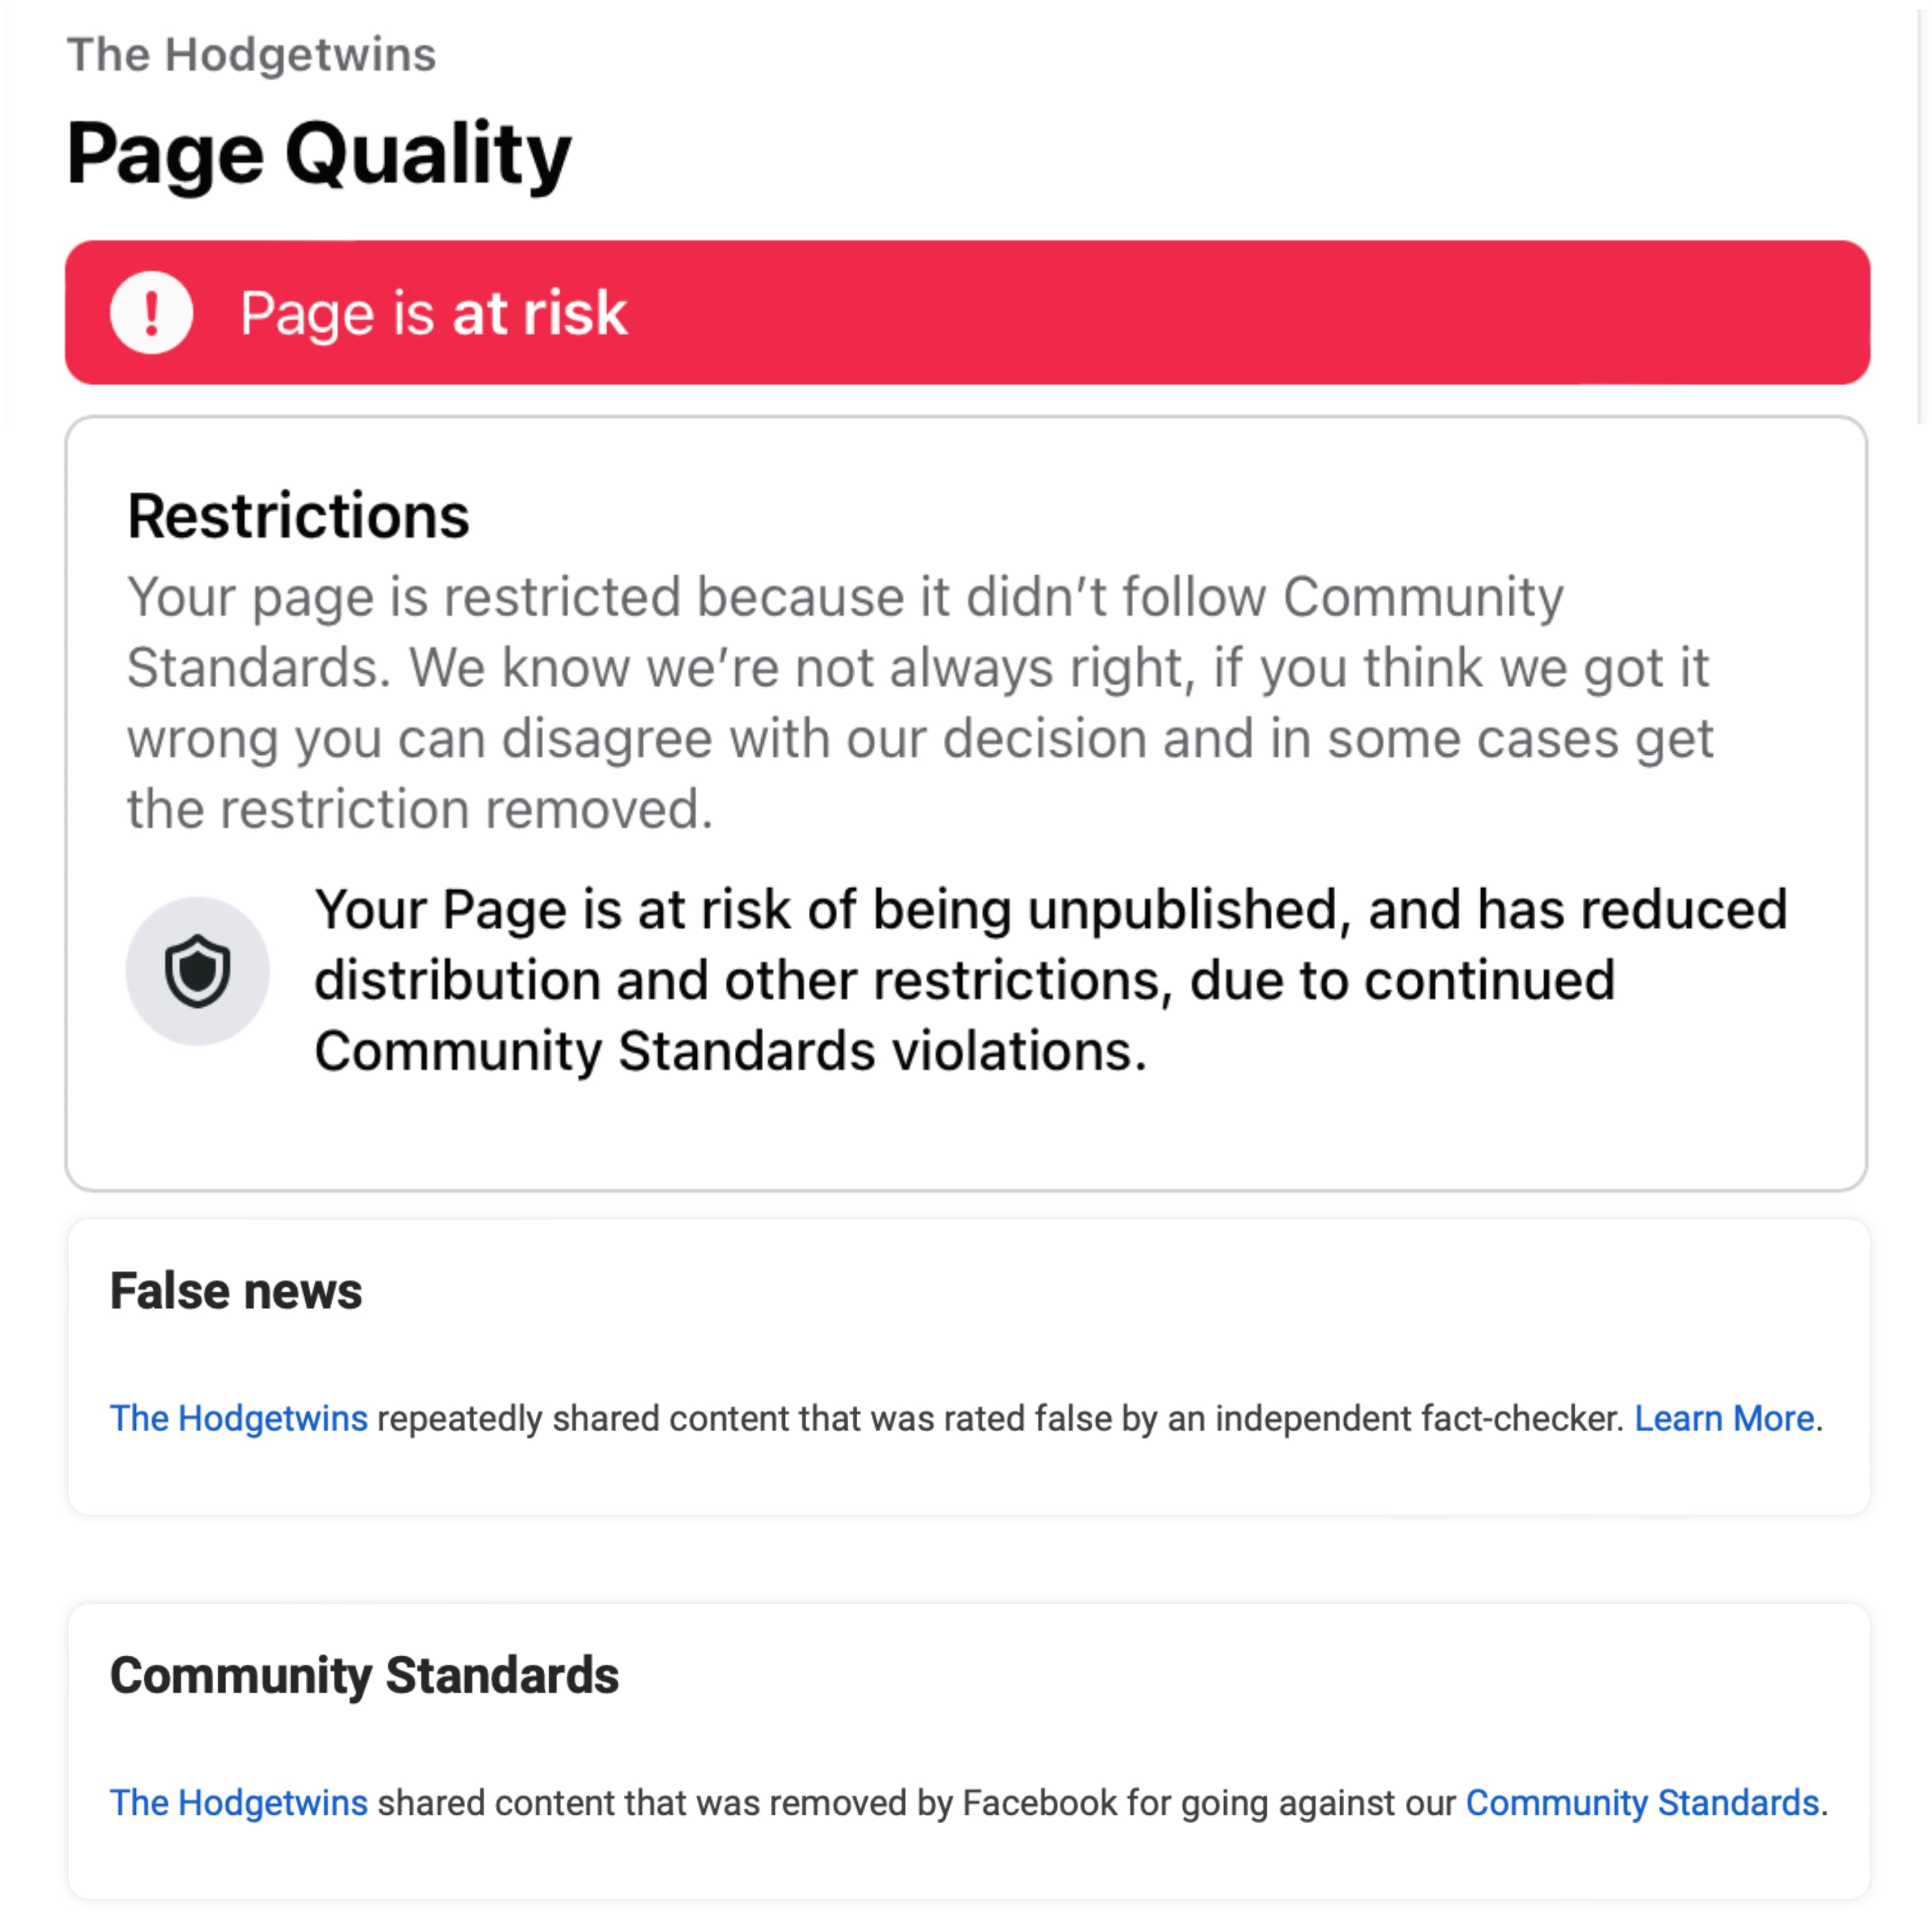Click The Hodgetwins page name at top
The height and width of the screenshot is (1932, 1932).
click(251, 54)
